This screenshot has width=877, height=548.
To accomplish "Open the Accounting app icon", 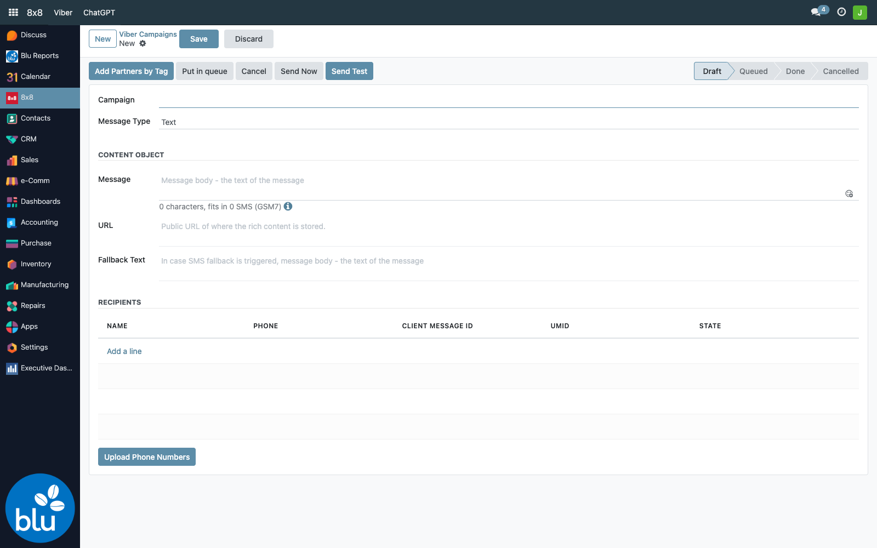I will (x=12, y=222).
